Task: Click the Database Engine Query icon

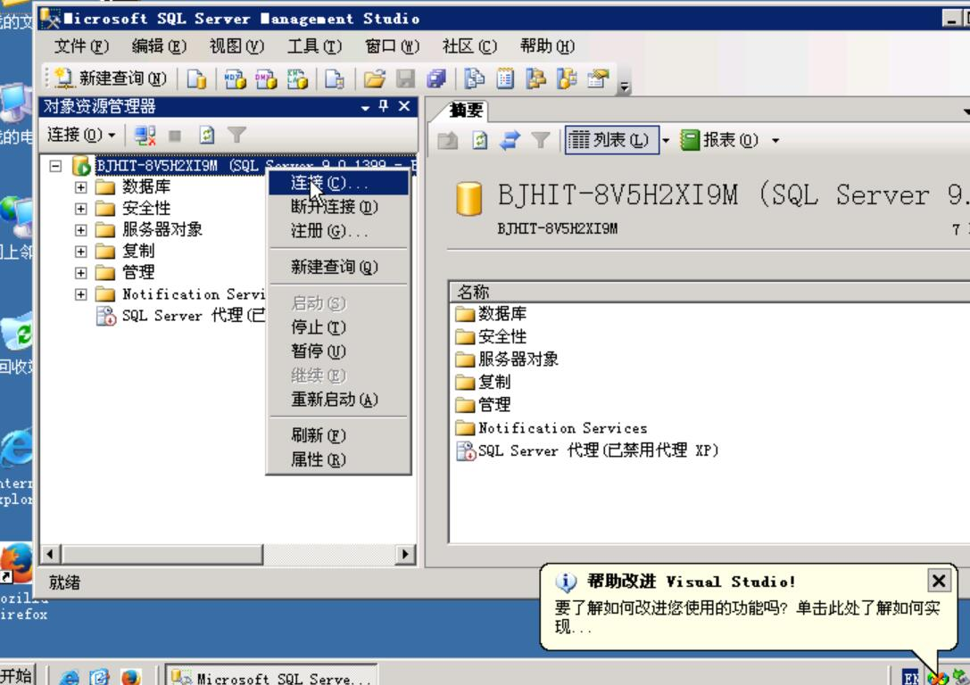Action: pos(196,78)
